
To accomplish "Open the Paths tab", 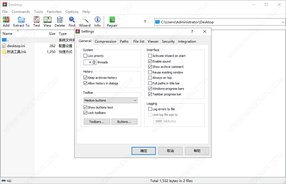I will (124, 41).
